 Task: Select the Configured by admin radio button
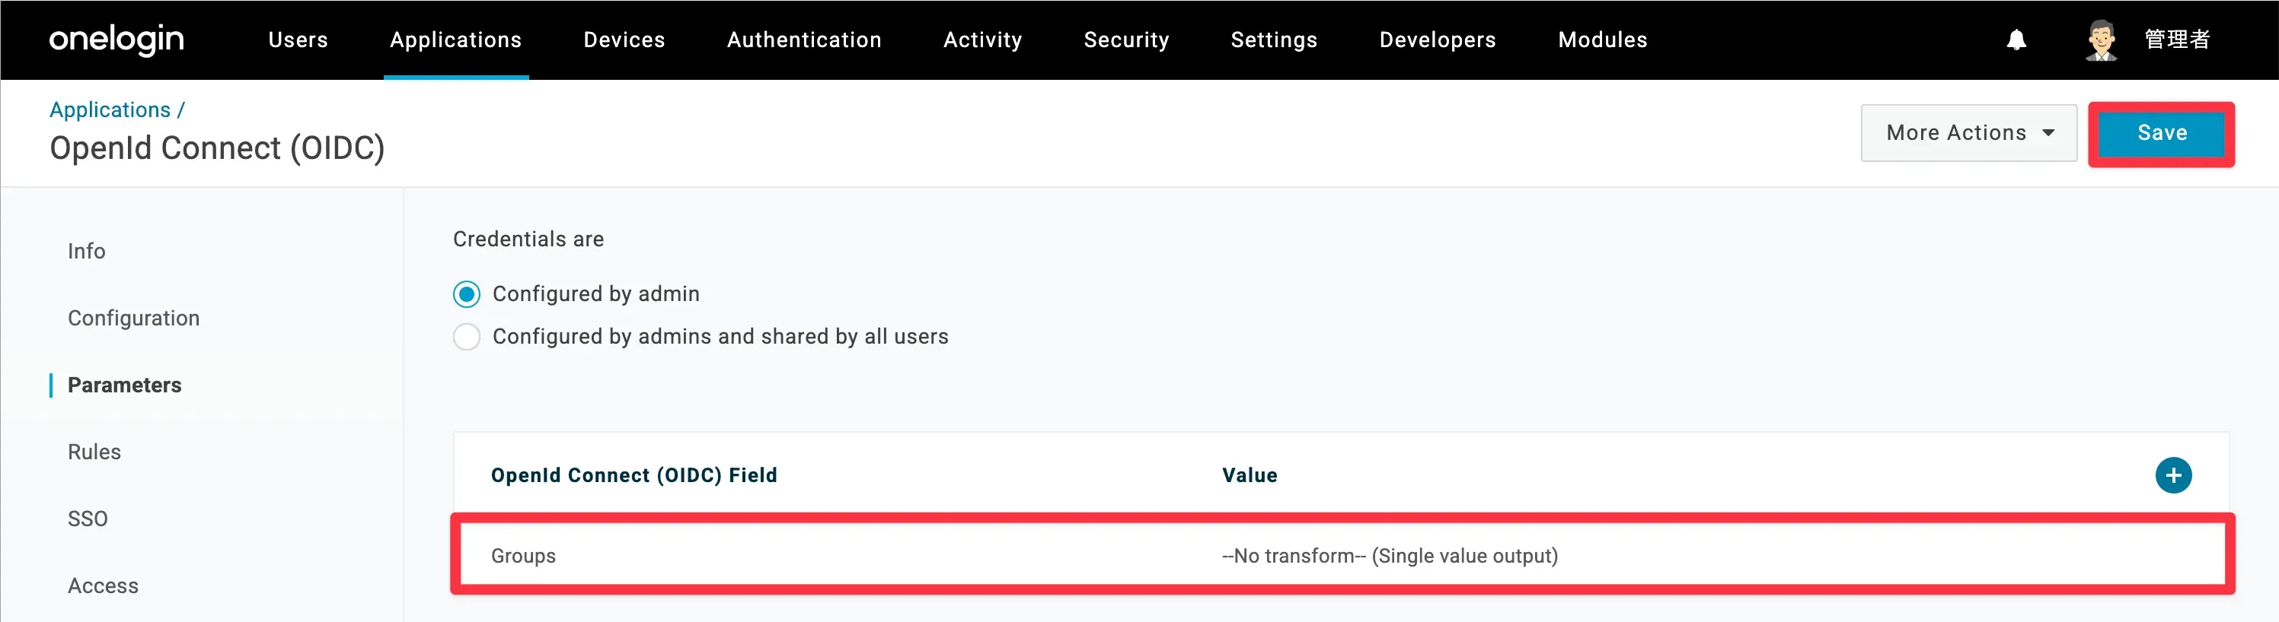coord(467,294)
